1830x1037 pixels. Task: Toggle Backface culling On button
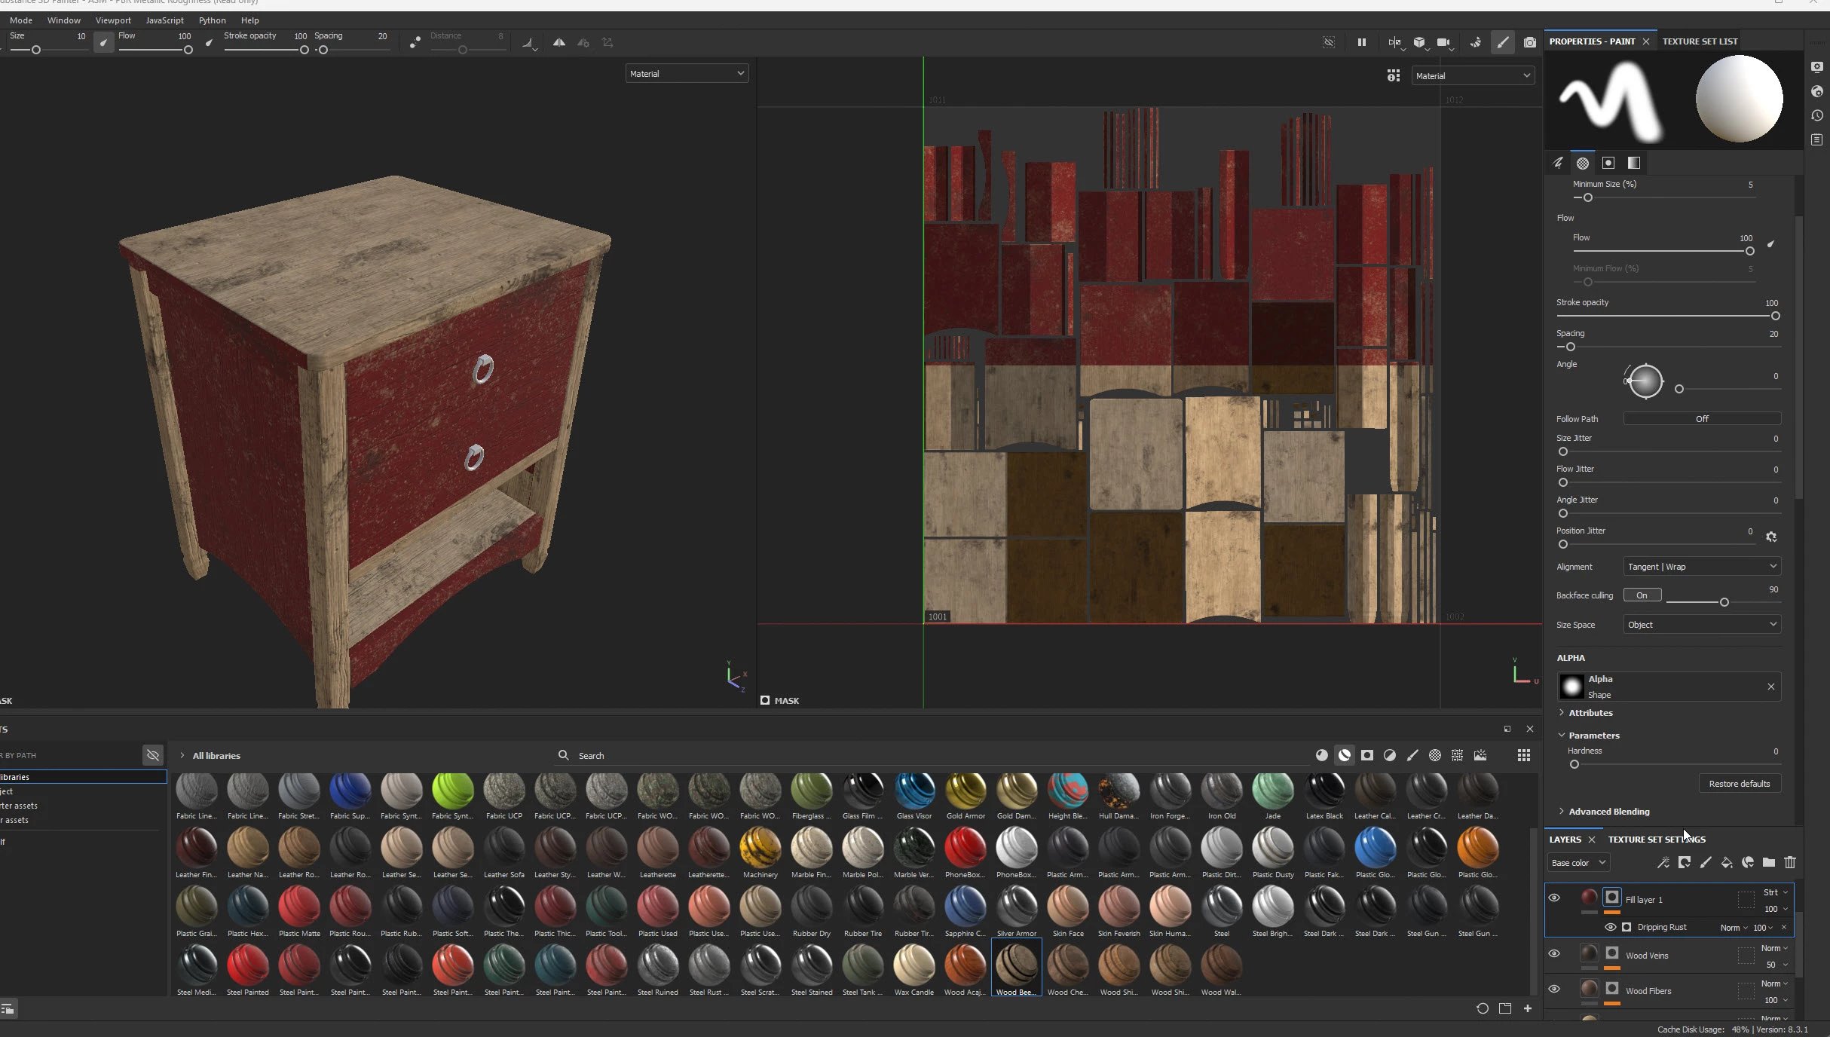(x=1642, y=595)
